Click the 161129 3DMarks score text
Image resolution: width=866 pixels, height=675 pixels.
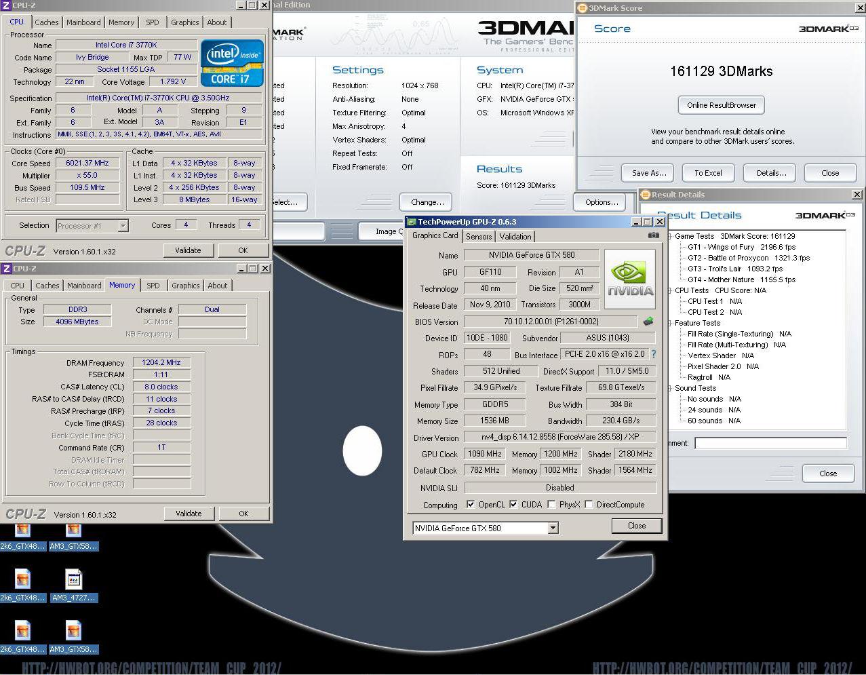[x=721, y=71]
